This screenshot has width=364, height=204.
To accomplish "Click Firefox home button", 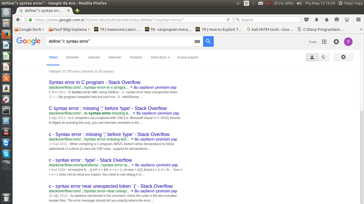I will pyautogui.click(x=326, y=20).
